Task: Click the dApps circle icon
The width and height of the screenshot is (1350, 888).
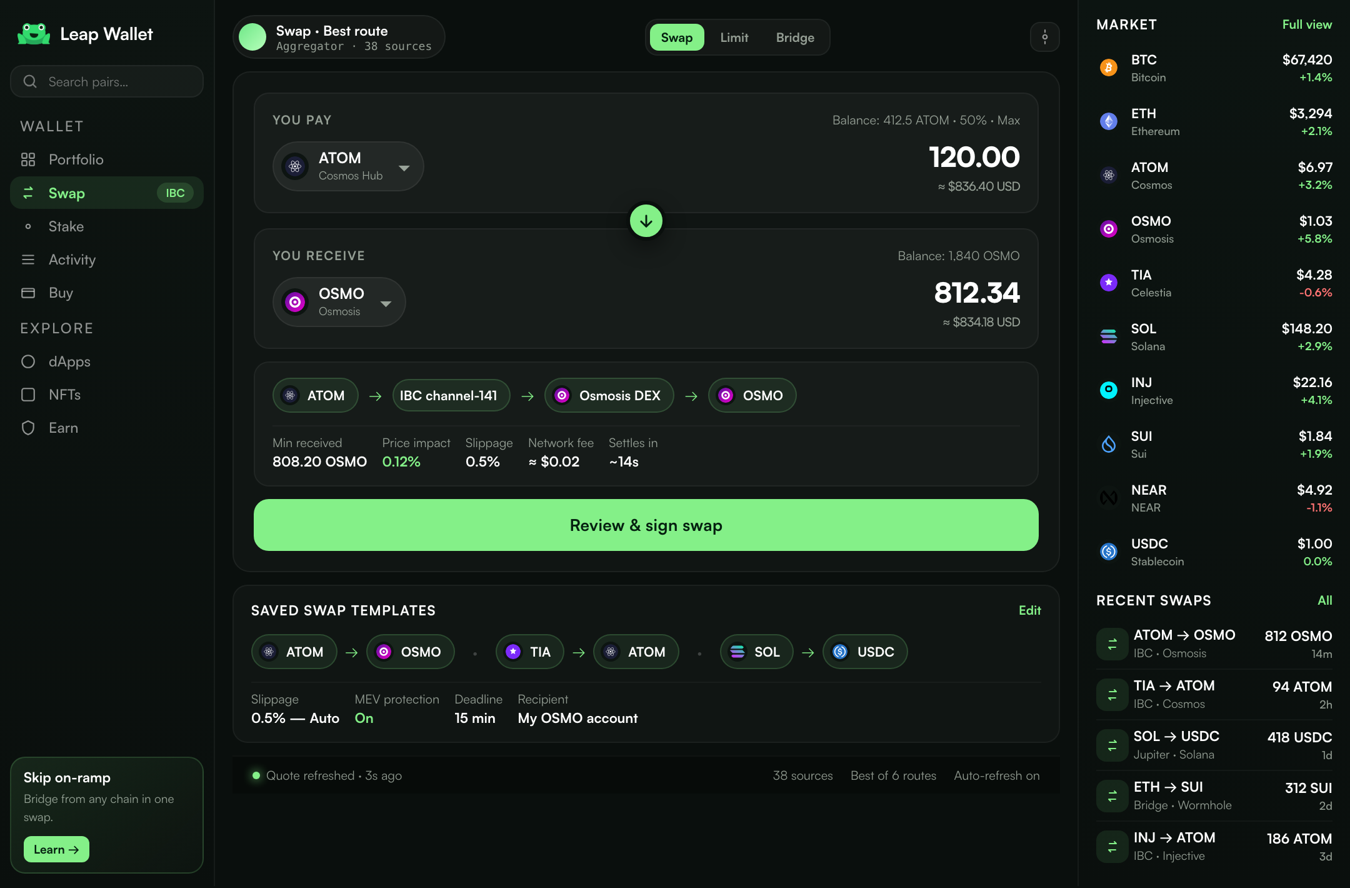Action: click(x=28, y=361)
